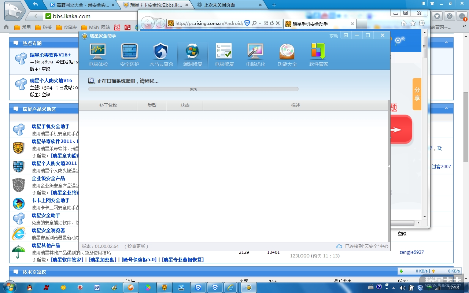Stop loading in the IE address bar
Viewport: 469px width, 293px height.
(278, 23)
